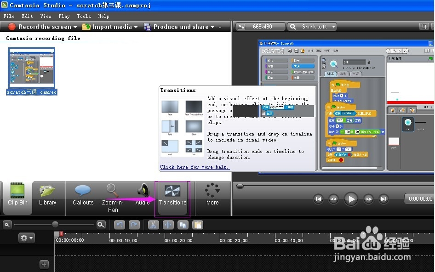Open the Play menu
Image resolution: width=435 pixels, height=272 pixels.
coord(64,16)
